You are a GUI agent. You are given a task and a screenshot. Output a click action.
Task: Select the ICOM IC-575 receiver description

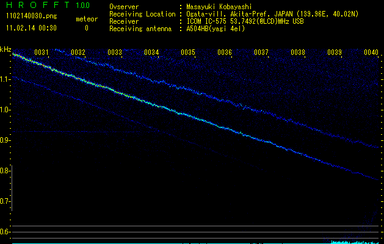pos(245,21)
